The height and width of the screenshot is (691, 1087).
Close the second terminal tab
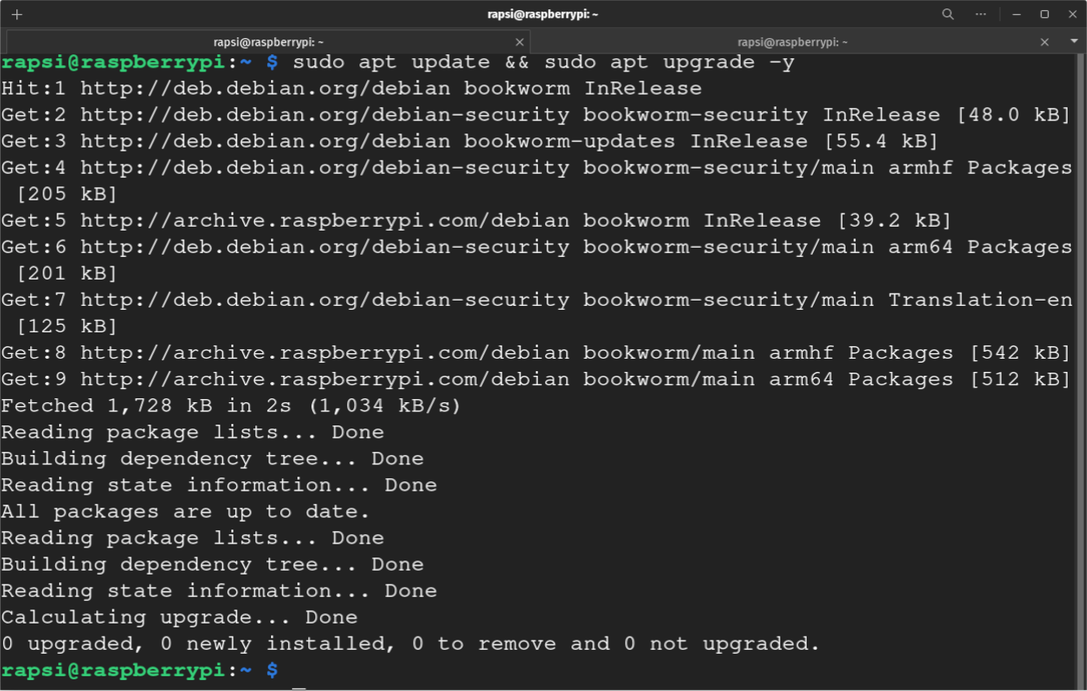[1044, 42]
